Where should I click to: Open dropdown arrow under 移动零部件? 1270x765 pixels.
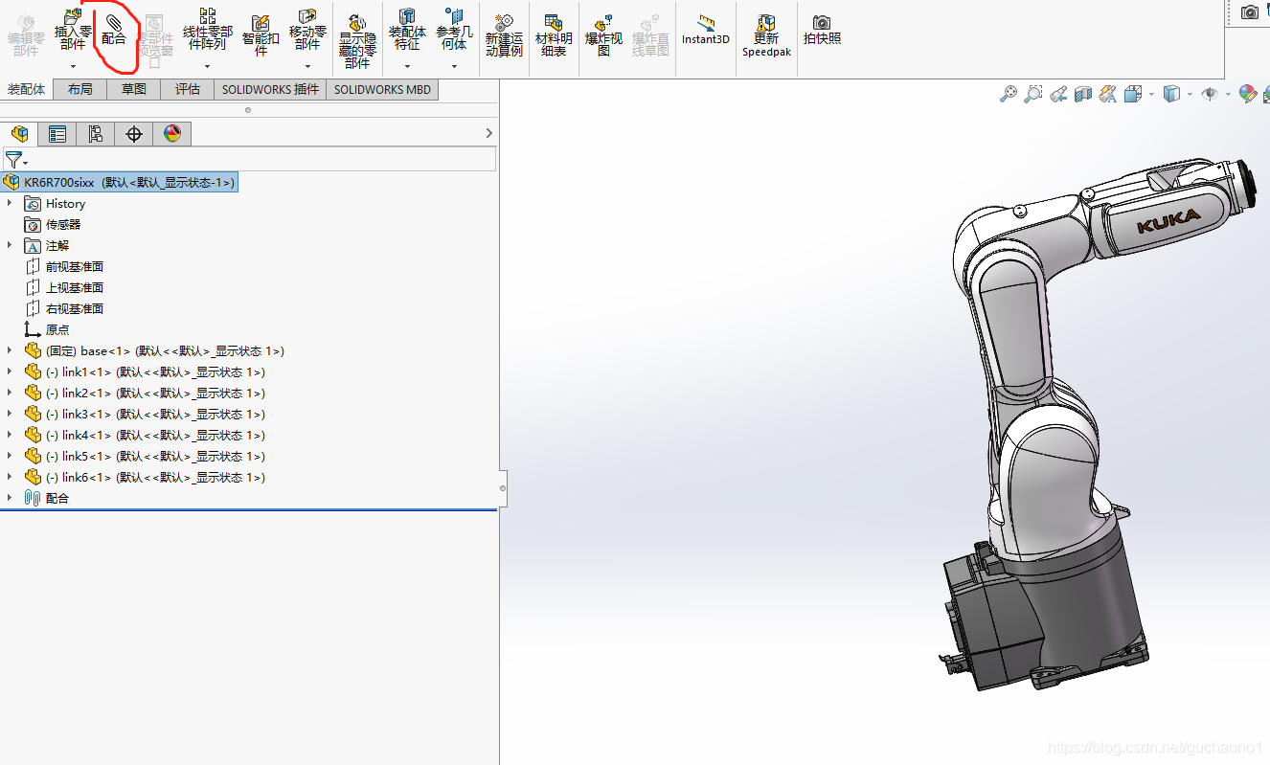coord(307,67)
